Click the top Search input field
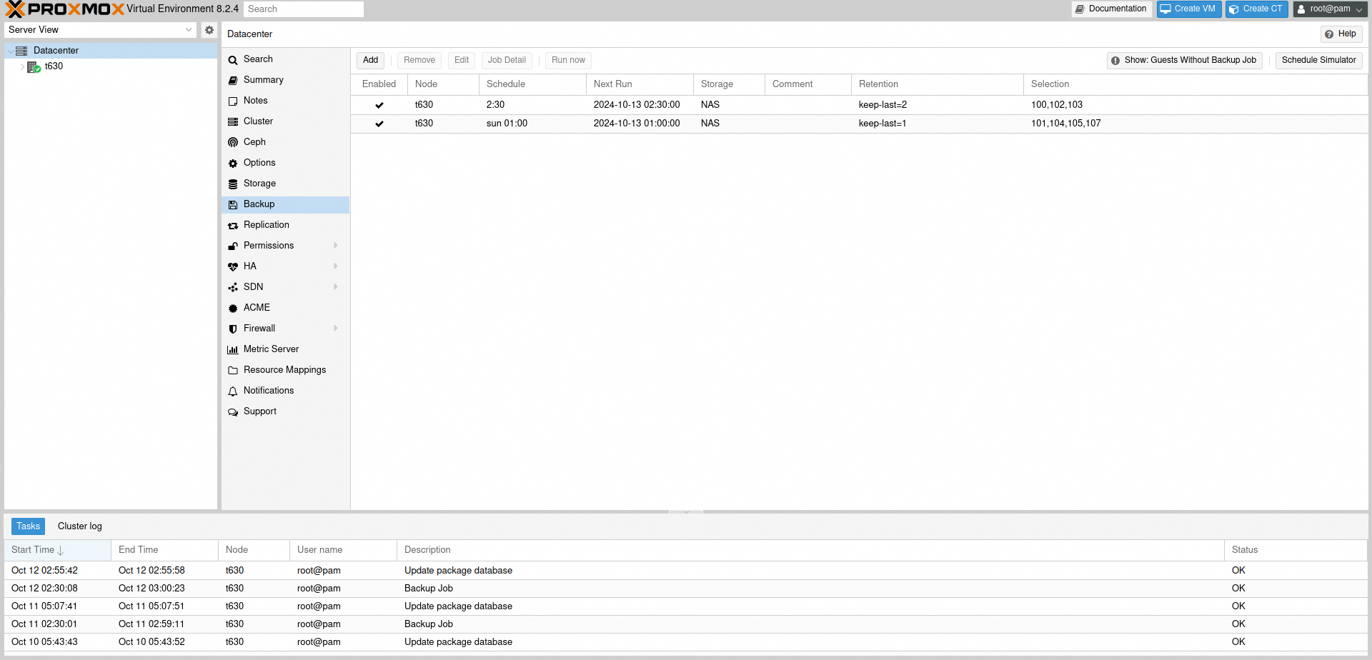The height and width of the screenshot is (660, 1372). coord(304,9)
